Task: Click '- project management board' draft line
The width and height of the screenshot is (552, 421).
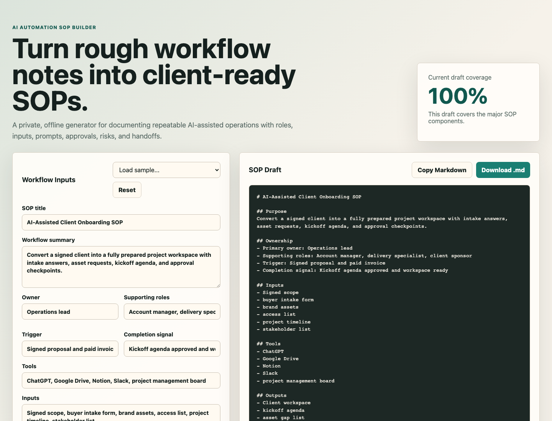Action: [x=296, y=381]
